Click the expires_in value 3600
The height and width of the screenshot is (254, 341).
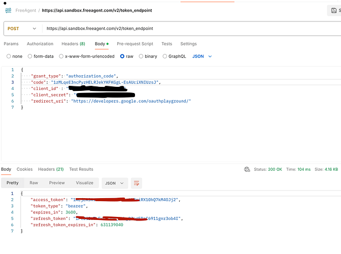coord(71,212)
